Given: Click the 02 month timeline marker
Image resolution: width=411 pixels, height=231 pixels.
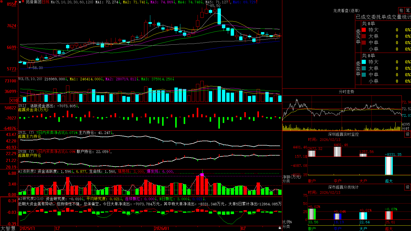Looking at the screenshot, I should pos(243,228).
